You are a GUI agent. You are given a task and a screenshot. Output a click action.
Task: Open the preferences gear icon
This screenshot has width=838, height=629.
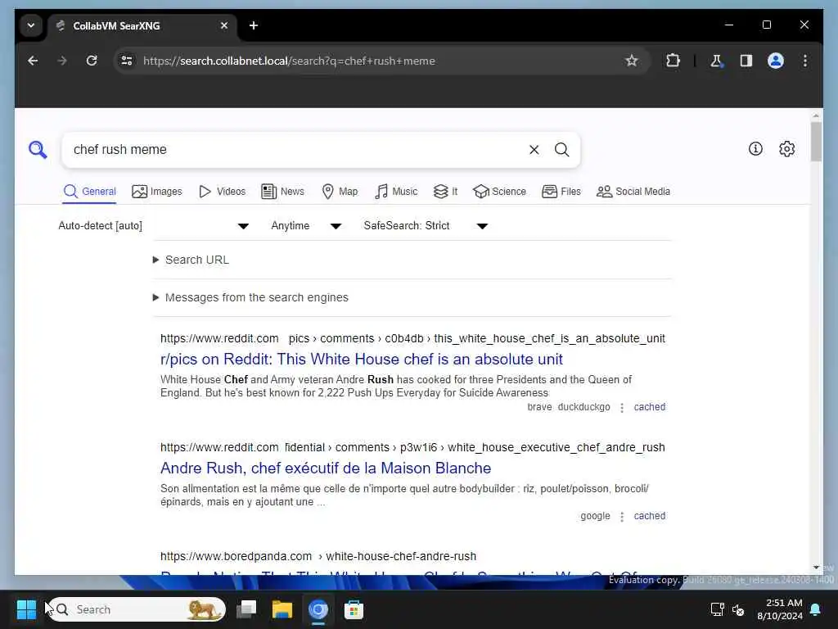tap(786, 149)
